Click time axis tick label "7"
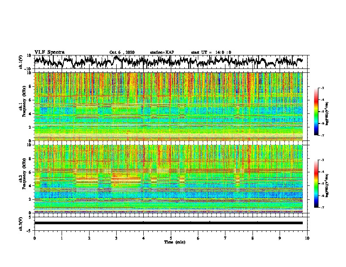346x267 pixels. [225, 238]
